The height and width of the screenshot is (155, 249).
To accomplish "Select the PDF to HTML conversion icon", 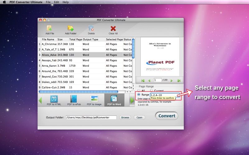I will pos(54,99).
